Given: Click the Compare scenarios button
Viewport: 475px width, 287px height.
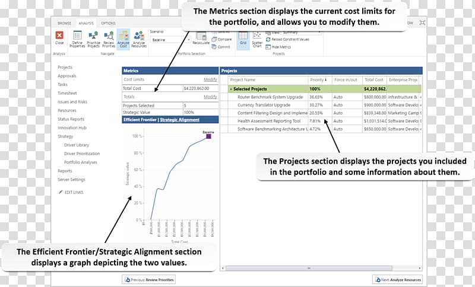Looking at the screenshot, I should tap(221, 39).
